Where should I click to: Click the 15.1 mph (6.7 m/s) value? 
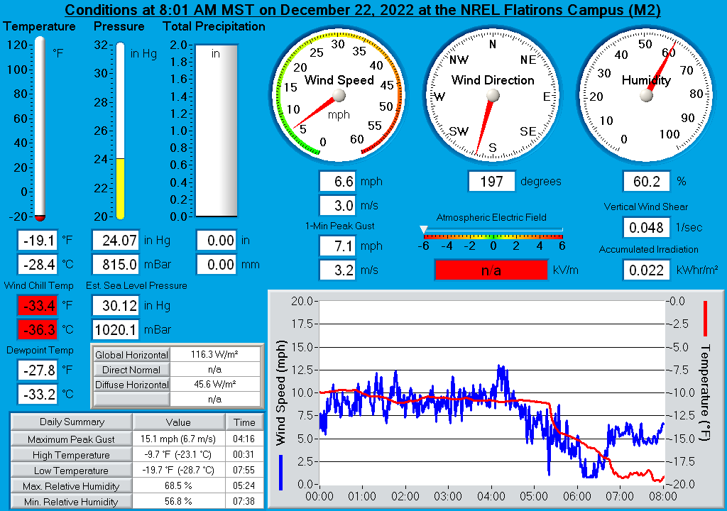pyautogui.click(x=178, y=439)
